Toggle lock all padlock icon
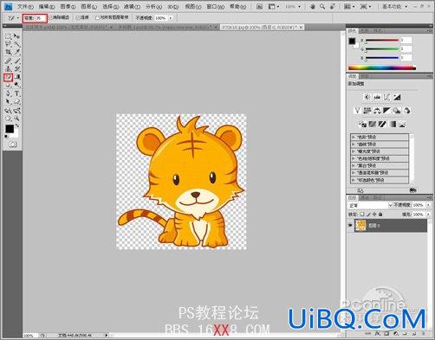This screenshot has height=340, width=435. click(x=380, y=215)
